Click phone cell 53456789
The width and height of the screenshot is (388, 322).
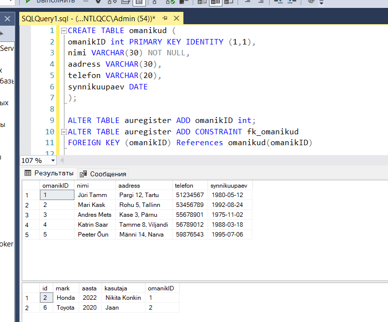click(x=190, y=205)
